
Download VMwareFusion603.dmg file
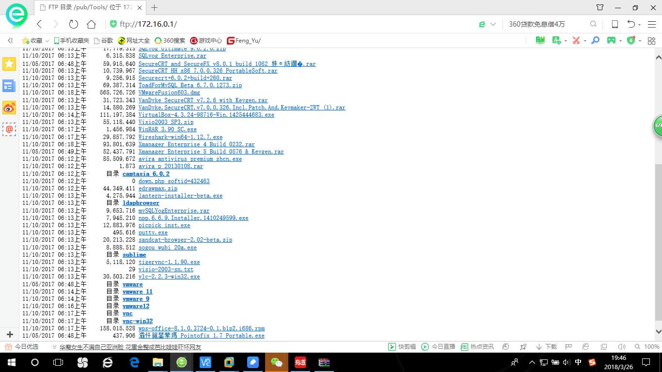[x=169, y=93]
